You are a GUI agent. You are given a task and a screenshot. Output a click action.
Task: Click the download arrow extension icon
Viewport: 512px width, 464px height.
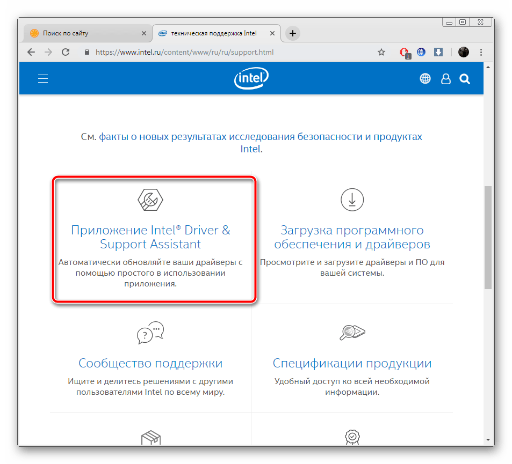(x=438, y=52)
